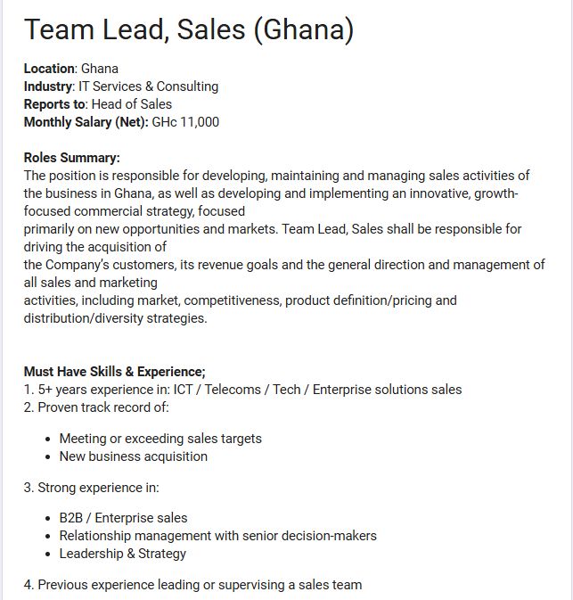Click the "Location" label
Image resolution: width=573 pixels, height=600 pixels.
click(50, 69)
